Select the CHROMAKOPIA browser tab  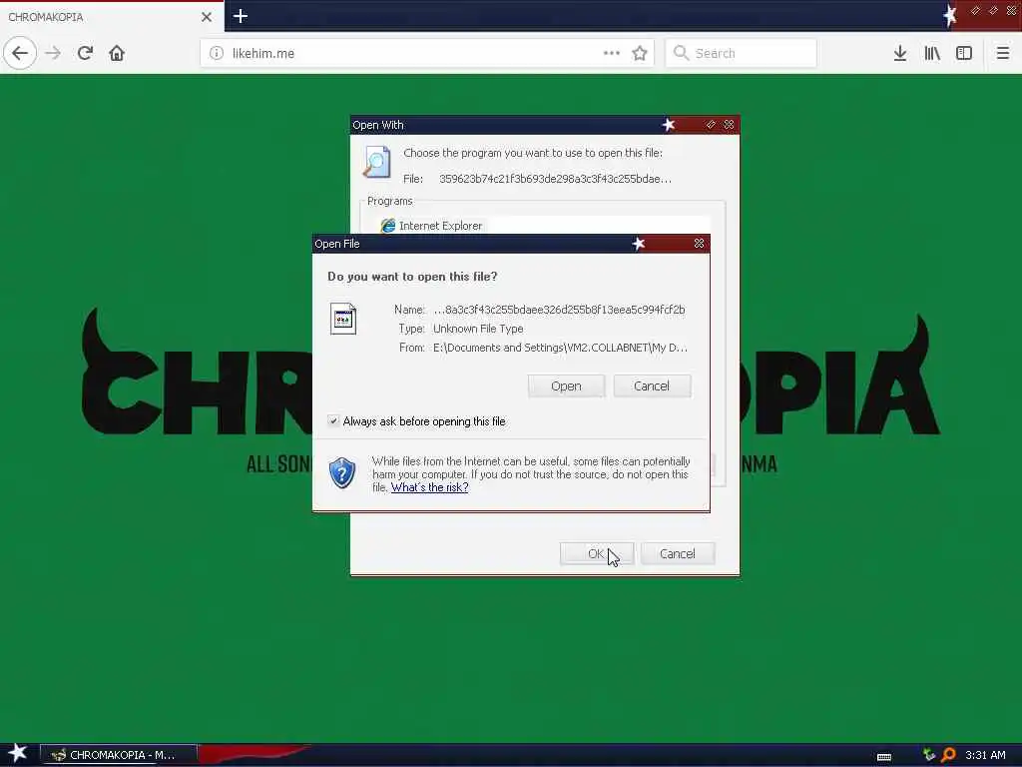click(x=112, y=17)
